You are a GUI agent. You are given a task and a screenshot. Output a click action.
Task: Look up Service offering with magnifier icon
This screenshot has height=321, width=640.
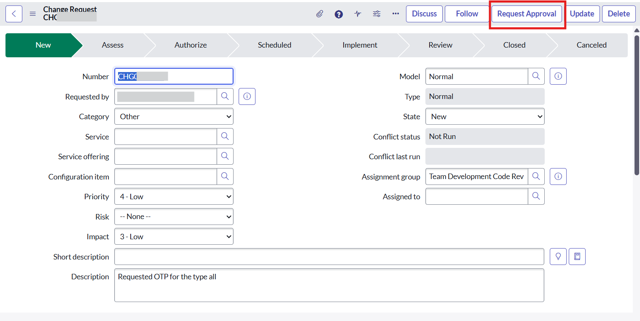tap(225, 156)
